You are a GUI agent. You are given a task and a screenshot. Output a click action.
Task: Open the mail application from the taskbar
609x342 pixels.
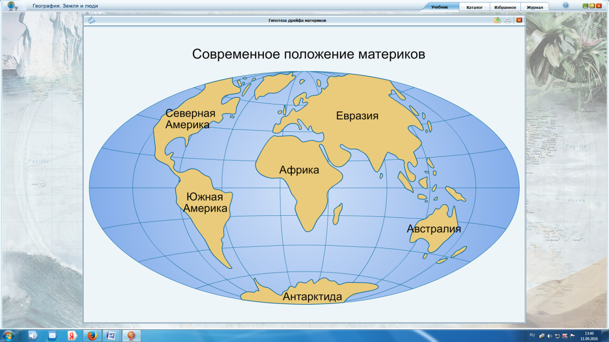(x=52, y=336)
